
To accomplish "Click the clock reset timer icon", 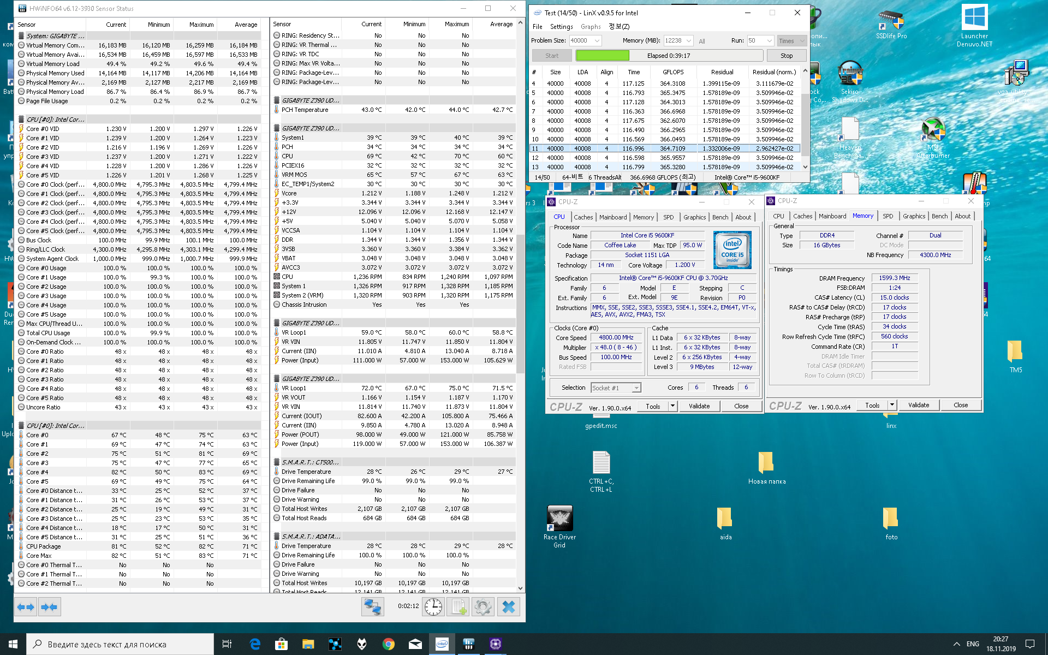I will coord(433,607).
